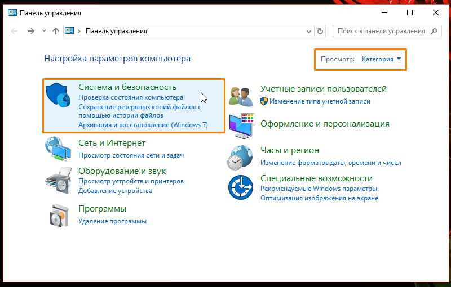Close the Control Panel window

tap(436, 12)
